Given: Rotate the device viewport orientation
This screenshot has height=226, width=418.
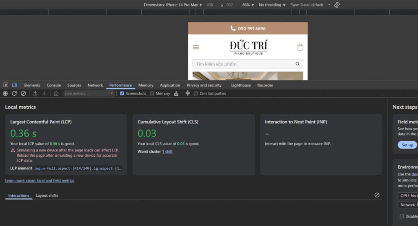Looking at the screenshot, I should point(337,5).
